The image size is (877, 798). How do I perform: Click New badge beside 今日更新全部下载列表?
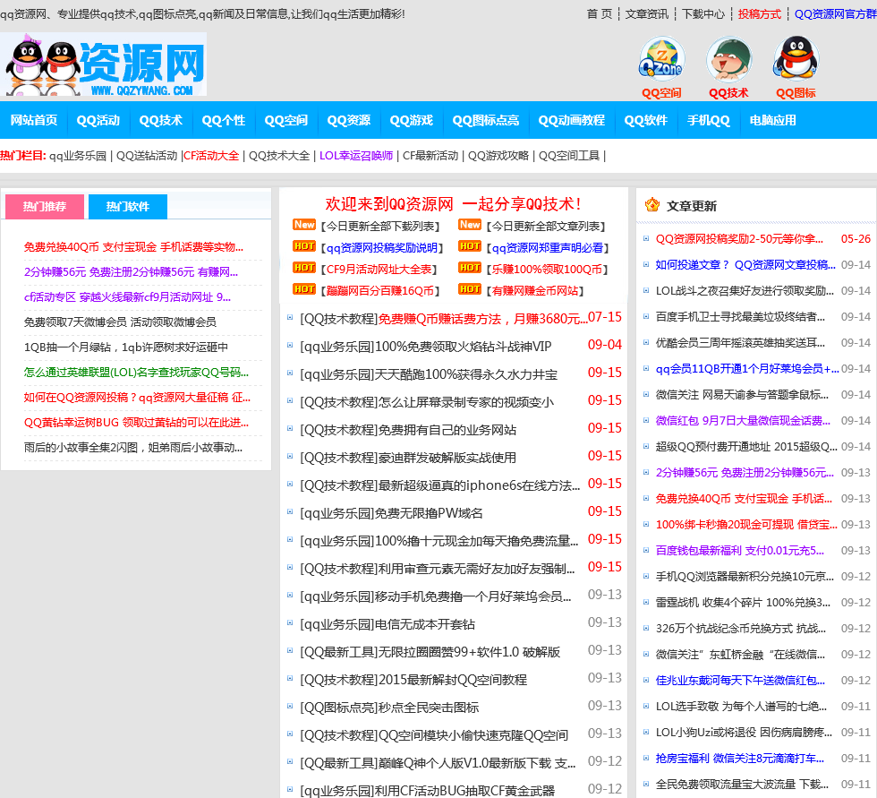304,225
